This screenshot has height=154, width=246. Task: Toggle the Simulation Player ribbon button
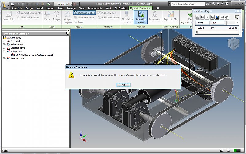tap(141, 18)
